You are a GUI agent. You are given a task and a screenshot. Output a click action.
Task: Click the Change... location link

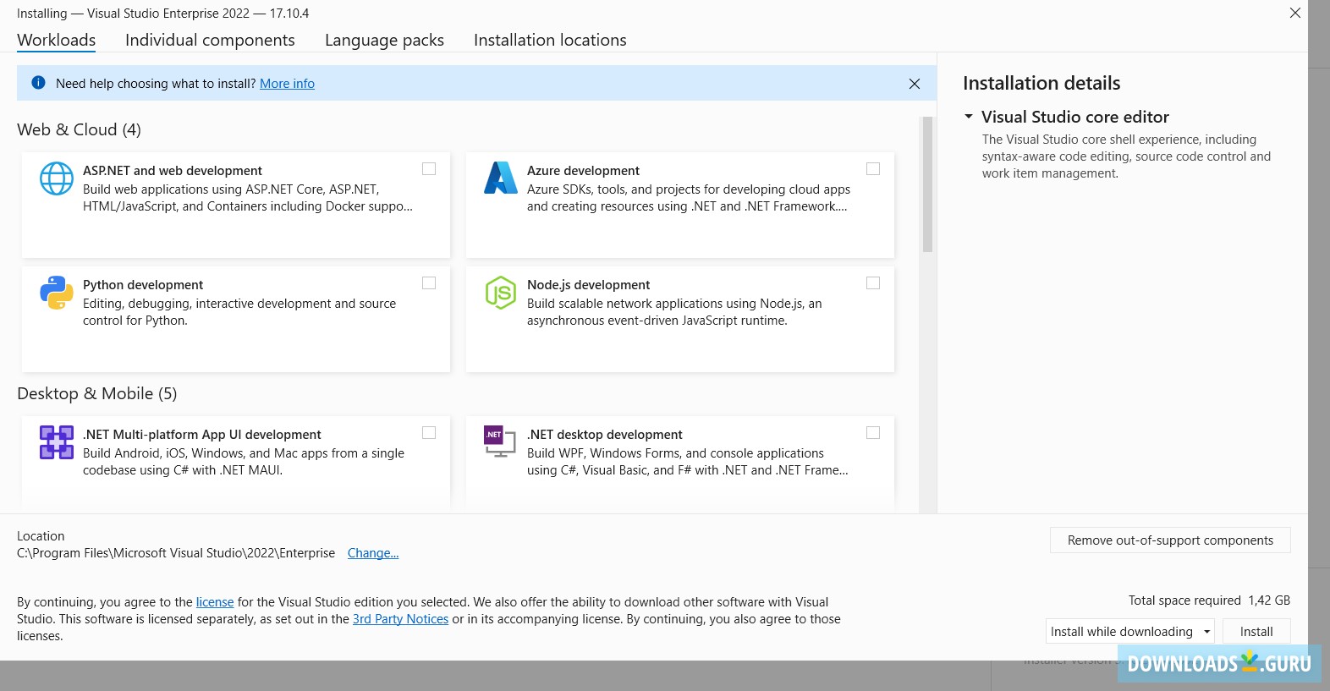[x=373, y=553]
